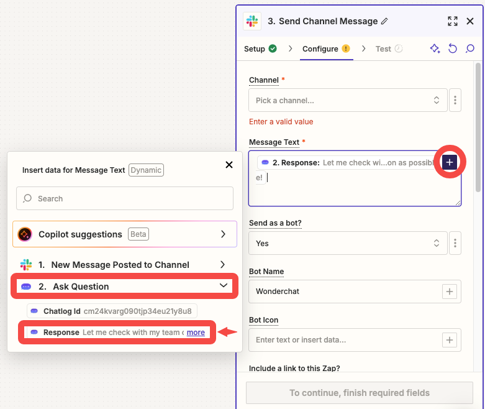Click the Search field in insert data popup
The image size is (485, 409).
pos(124,199)
